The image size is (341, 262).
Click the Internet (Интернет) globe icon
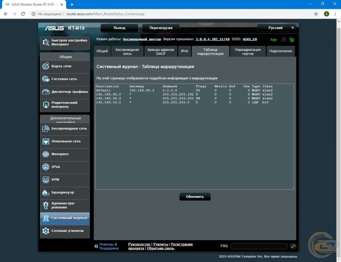[46, 154]
